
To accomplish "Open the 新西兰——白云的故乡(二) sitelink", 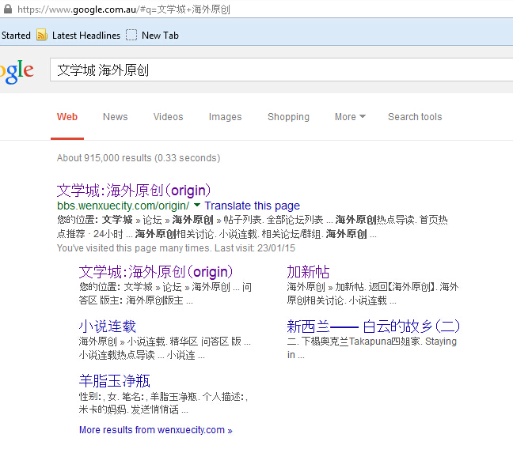I will point(373,326).
